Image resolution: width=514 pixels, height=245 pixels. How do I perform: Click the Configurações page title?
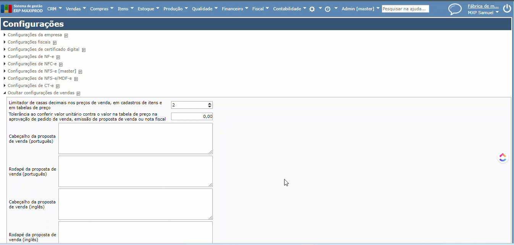[34, 24]
